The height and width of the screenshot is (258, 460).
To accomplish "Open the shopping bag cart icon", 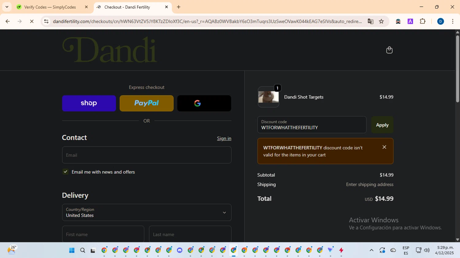I will click(389, 50).
